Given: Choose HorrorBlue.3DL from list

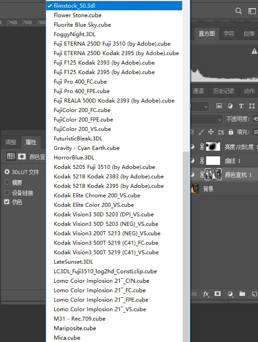Looking at the screenshot, I should point(114,158).
